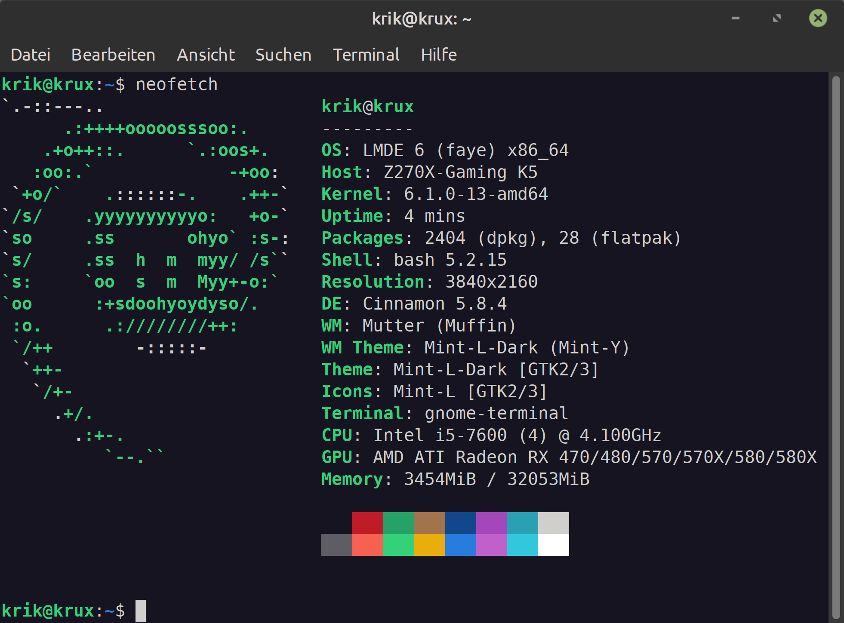Screen dimensions: 844x623
Task: Click the dark red color block
Action: (x=367, y=523)
